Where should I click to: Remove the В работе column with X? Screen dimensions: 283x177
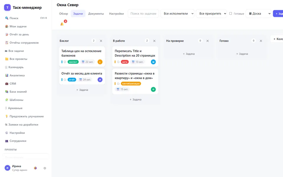tap(154, 41)
